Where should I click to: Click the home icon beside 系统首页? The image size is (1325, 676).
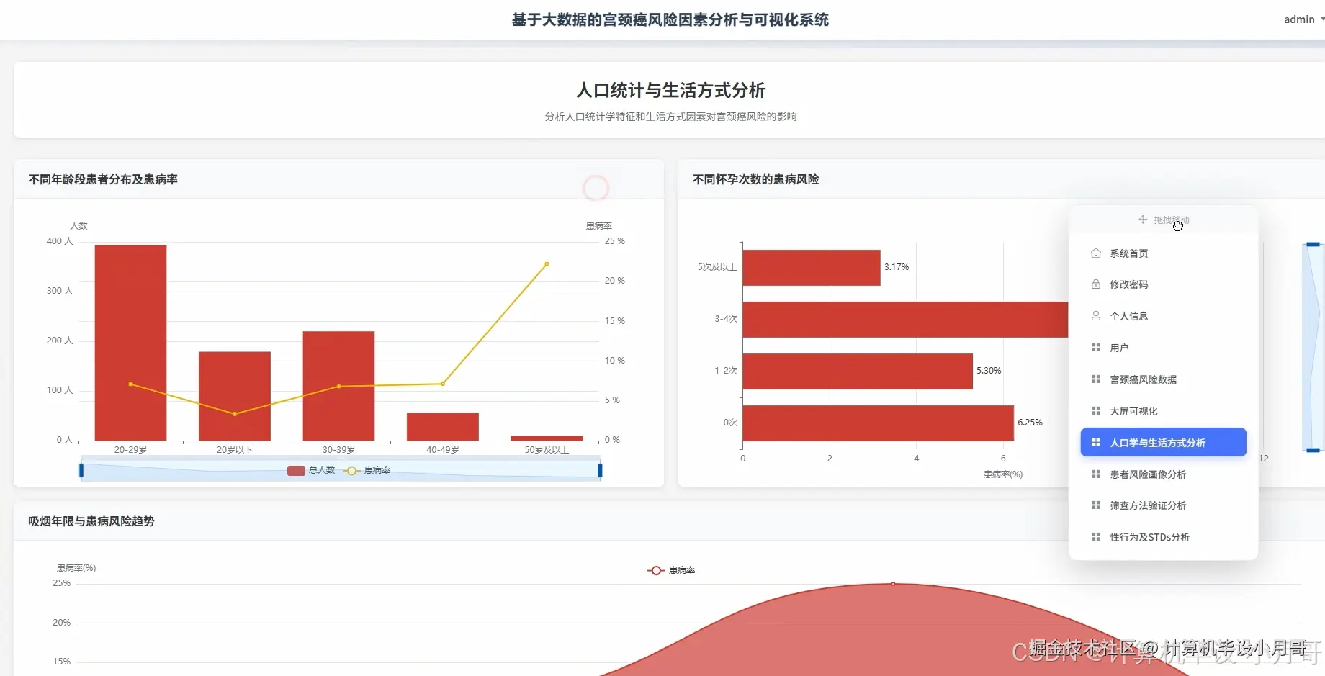[1095, 253]
